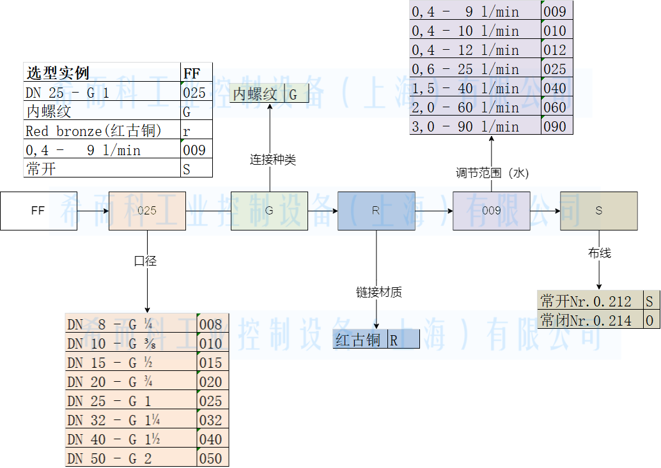The width and height of the screenshot is (661, 468).
Task: Click the 布线 label
Action: click(600, 253)
